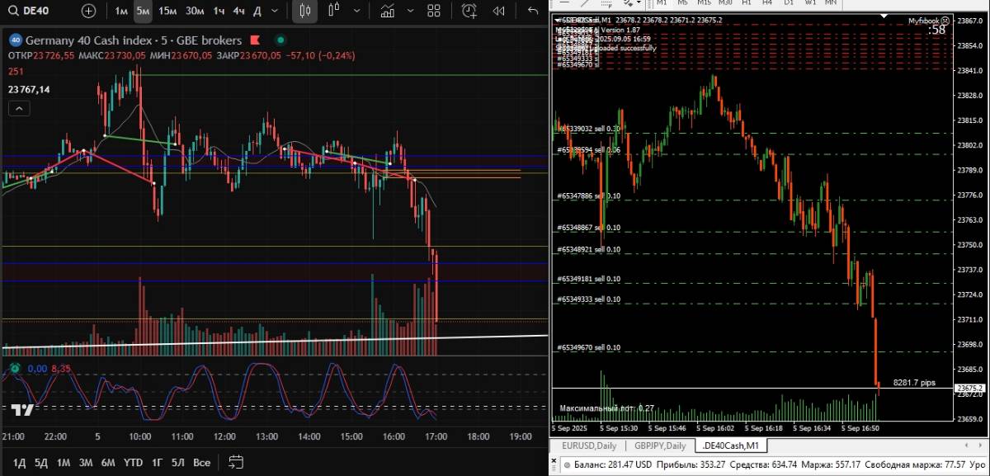The width and height of the screenshot is (990, 476).
Task: Open the indicators dropdown arrow
Action: (354, 11)
